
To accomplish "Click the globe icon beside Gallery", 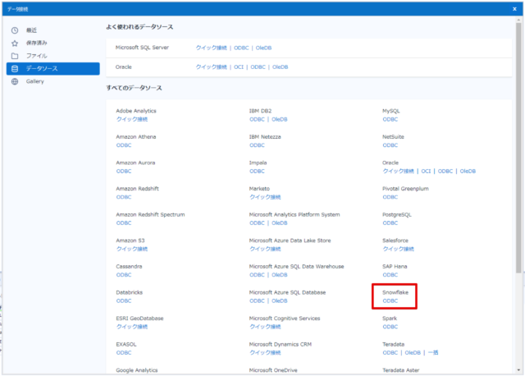I will (x=15, y=81).
